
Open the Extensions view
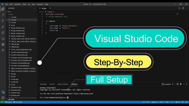[3, 32]
